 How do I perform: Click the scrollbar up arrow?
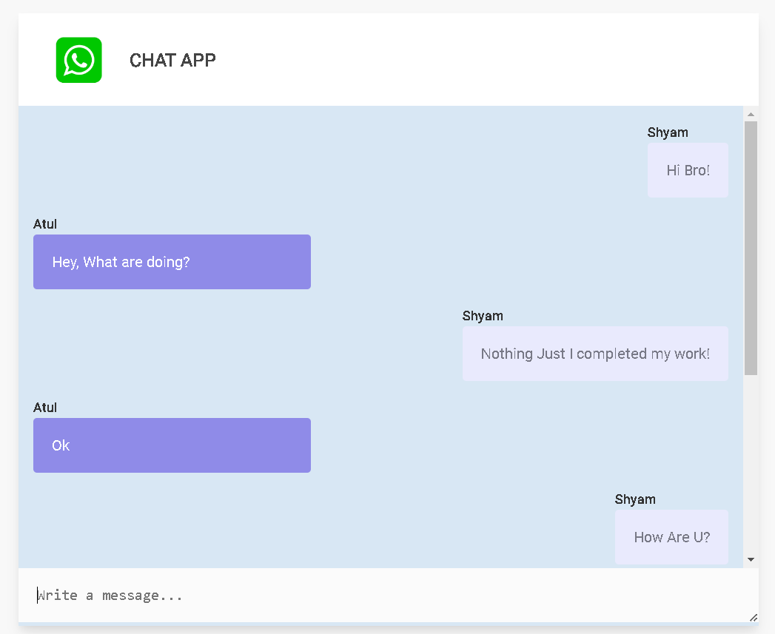point(750,113)
